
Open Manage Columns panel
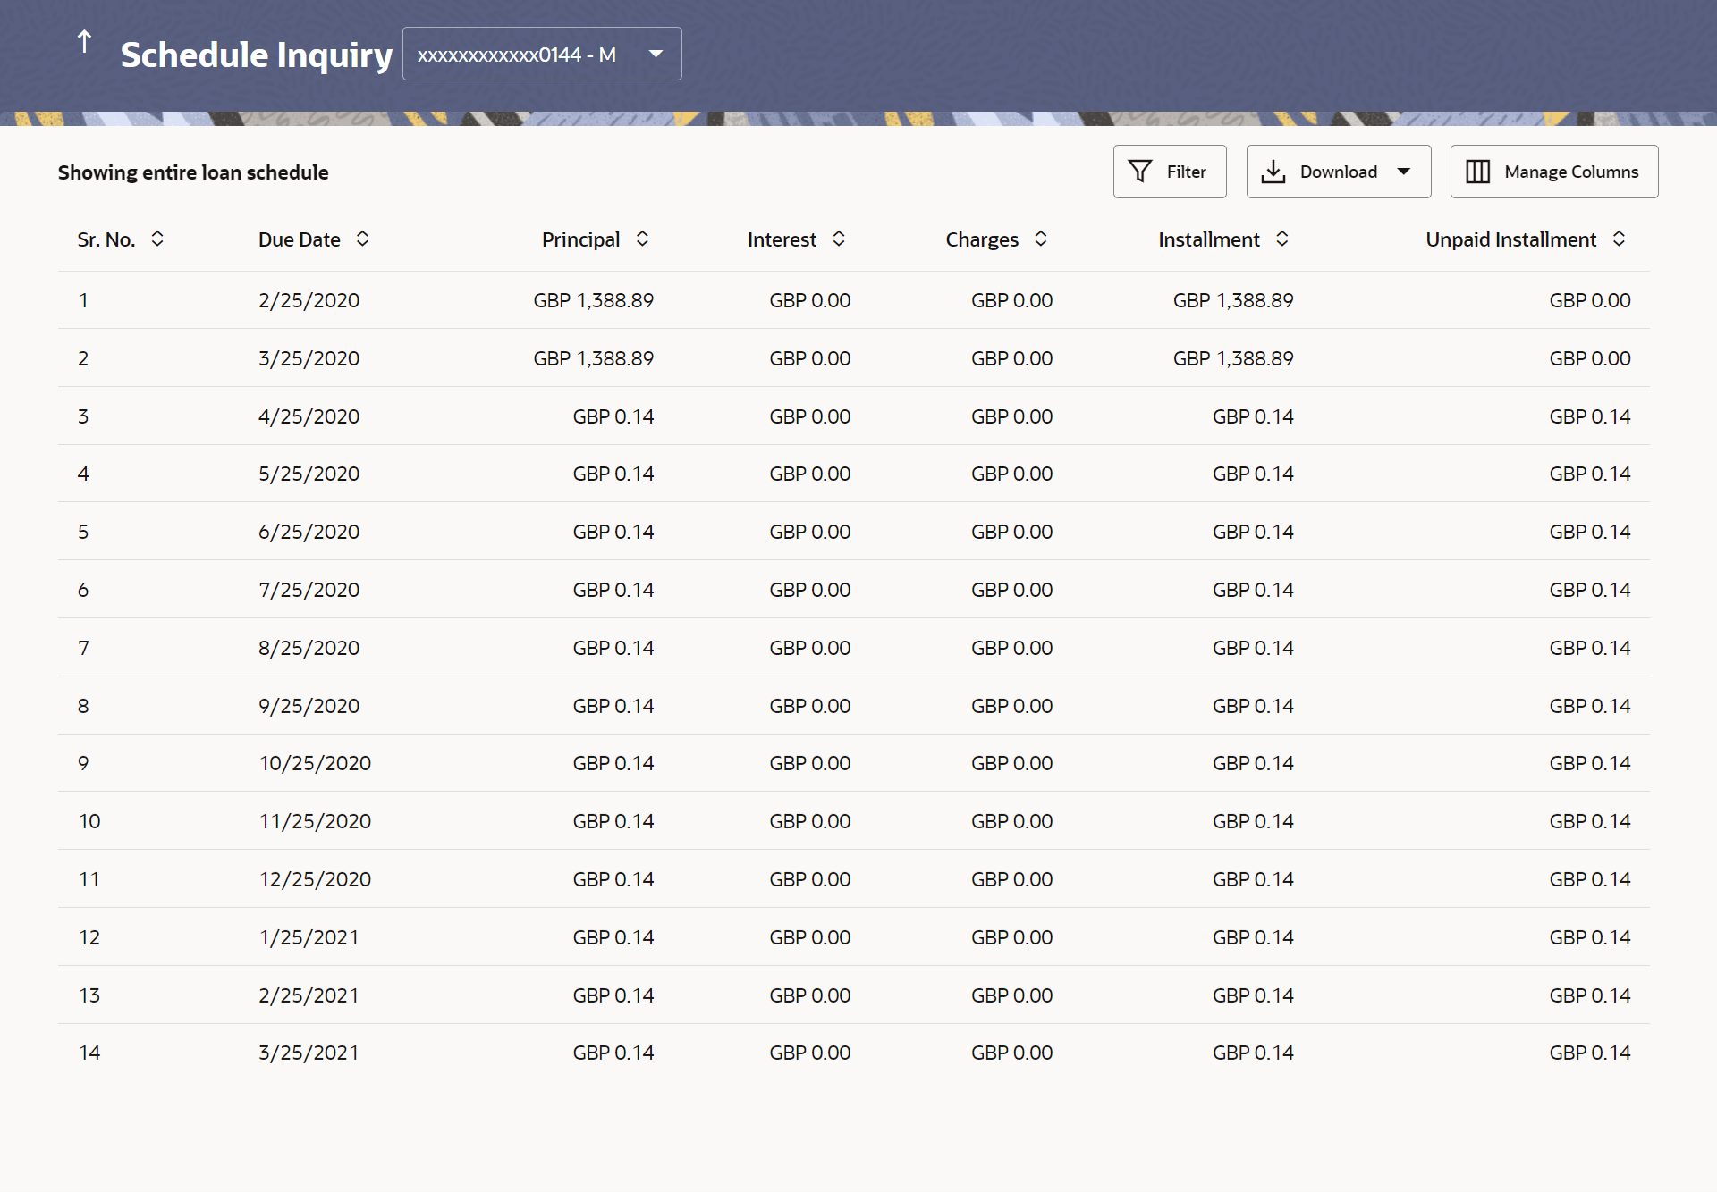[1570, 172]
